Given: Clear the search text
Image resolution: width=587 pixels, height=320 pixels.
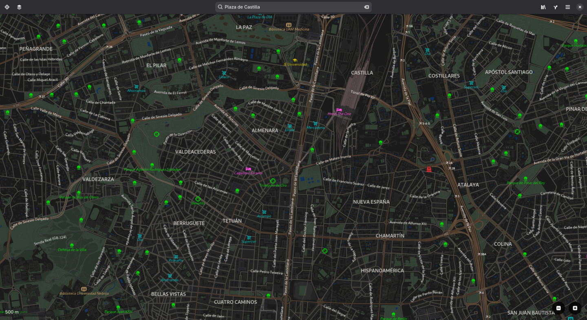Looking at the screenshot, I should [366, 7].
